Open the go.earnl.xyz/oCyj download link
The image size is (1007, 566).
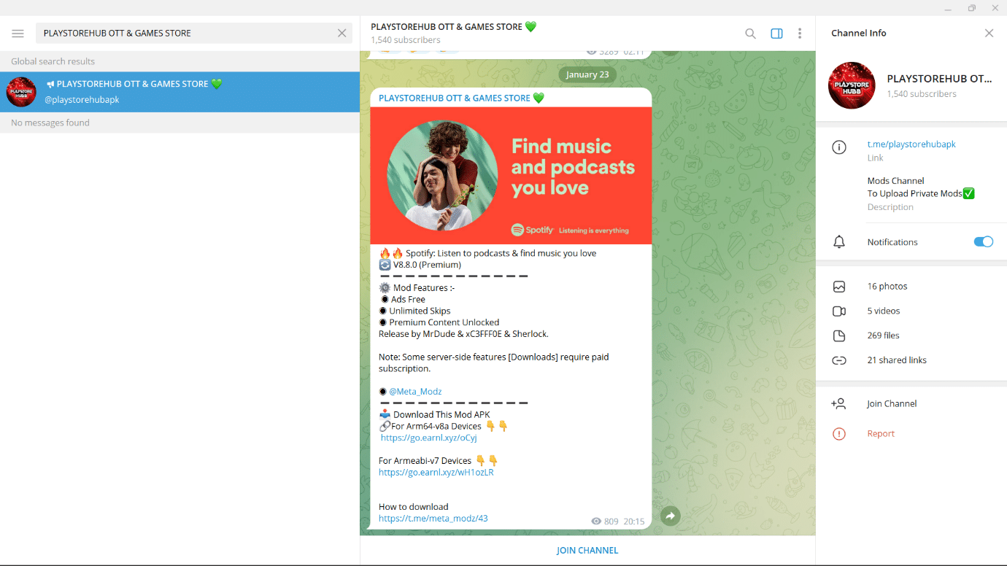pos(429,438)
